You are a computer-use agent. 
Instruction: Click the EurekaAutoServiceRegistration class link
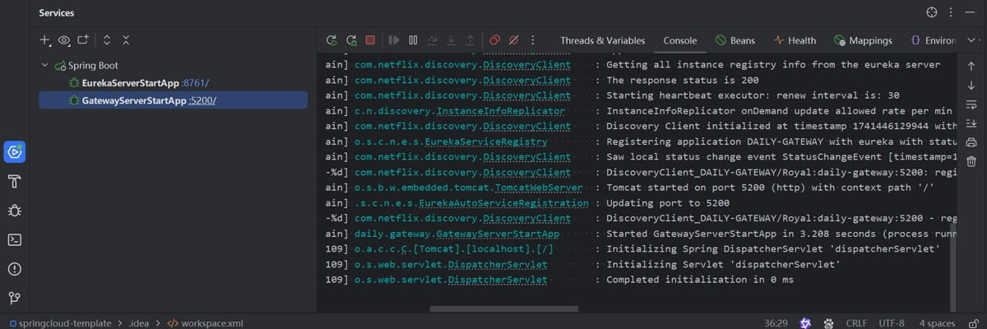coord(503,203)
